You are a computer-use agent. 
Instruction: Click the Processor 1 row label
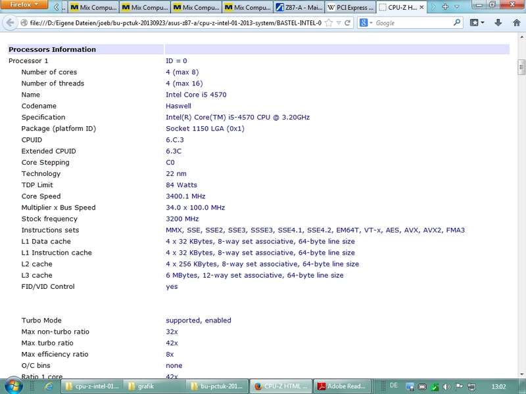28,60
